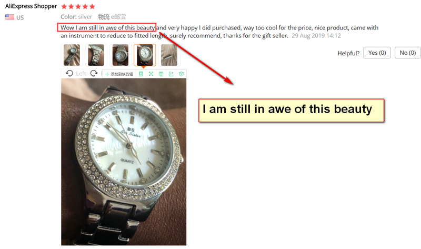Click the green phone-shaped toolbar icon
The image size is (421, 249).
tap(141, 74)
